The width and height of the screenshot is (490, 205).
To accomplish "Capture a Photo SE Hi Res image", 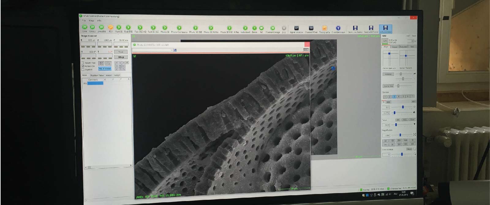I will (211, 29).
